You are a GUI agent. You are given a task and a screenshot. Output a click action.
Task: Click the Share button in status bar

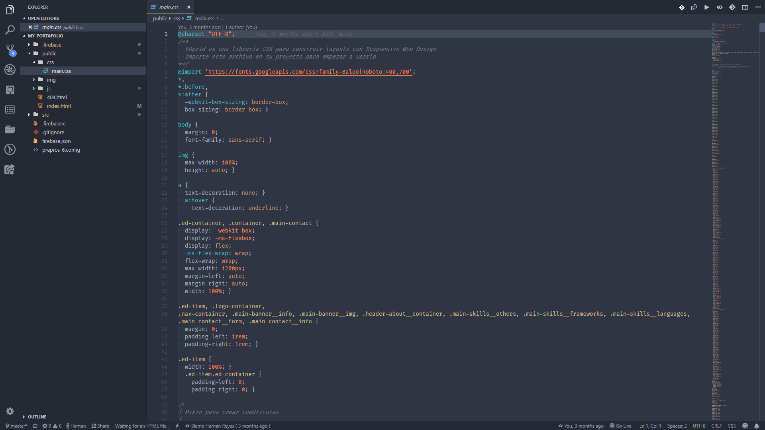coord(100,426)
